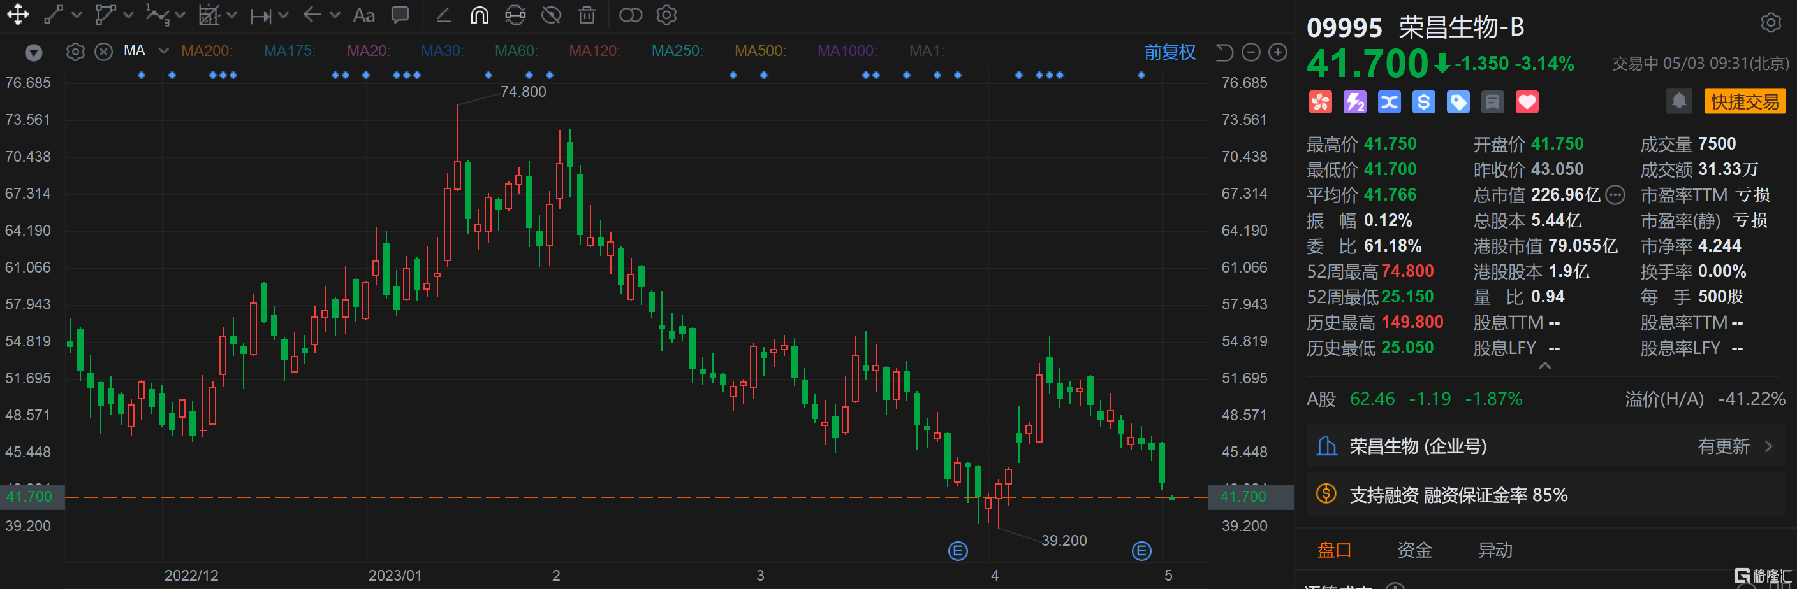Select the range extension ruler tool
This screenshot has width=1797, height=589.
pos(261,15)
